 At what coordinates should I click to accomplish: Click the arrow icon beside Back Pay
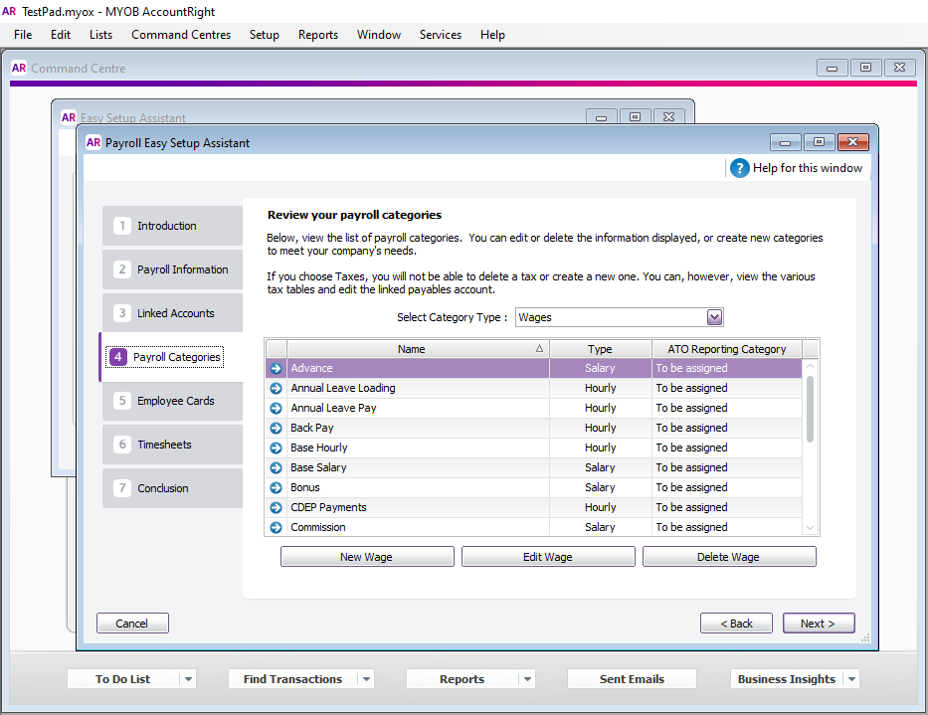(x=276, y=428)
